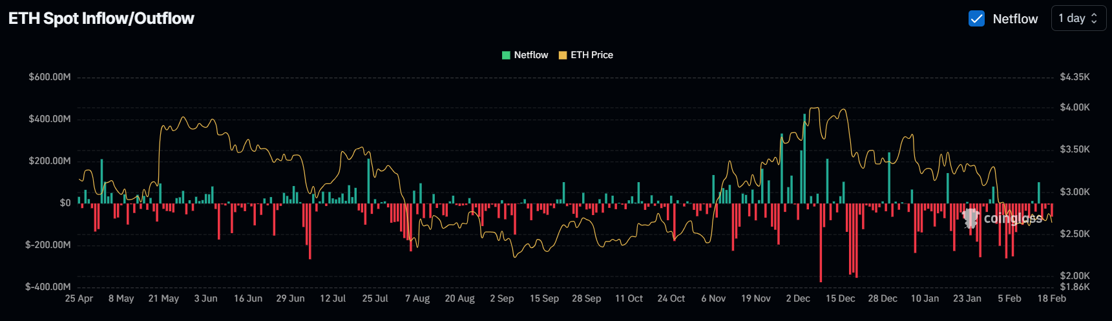Click the $2.00K price axis label
Screen dimensions: 1112x321
pos(1075,276)
